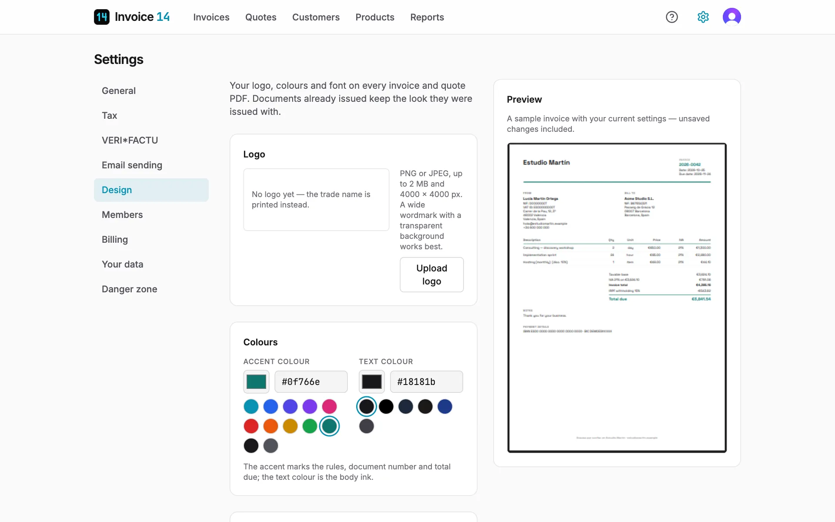Pick the cyan accent swatch

tap(251, 407)
